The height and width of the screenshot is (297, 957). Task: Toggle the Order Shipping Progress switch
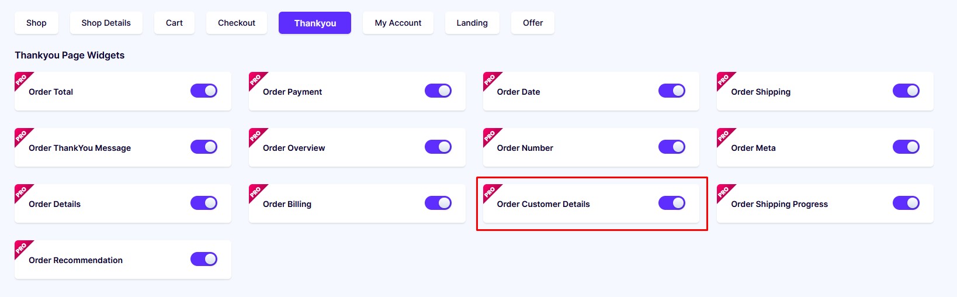[906, 203]
